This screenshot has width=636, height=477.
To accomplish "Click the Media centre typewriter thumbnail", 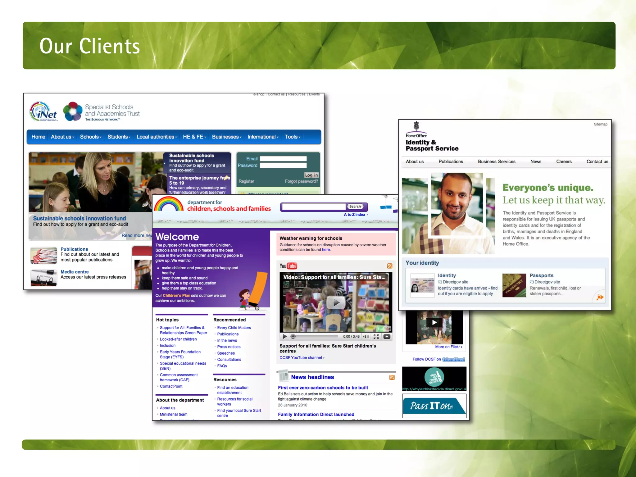I will click(44, 278).
